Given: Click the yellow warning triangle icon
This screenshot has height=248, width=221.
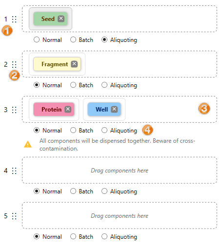Looking at the screenshot, I should click(x=28, y=144).
